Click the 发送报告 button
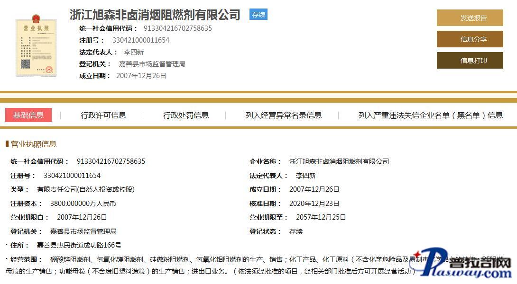Viewport: 517px width, 284px height. (x=470, y=18)
